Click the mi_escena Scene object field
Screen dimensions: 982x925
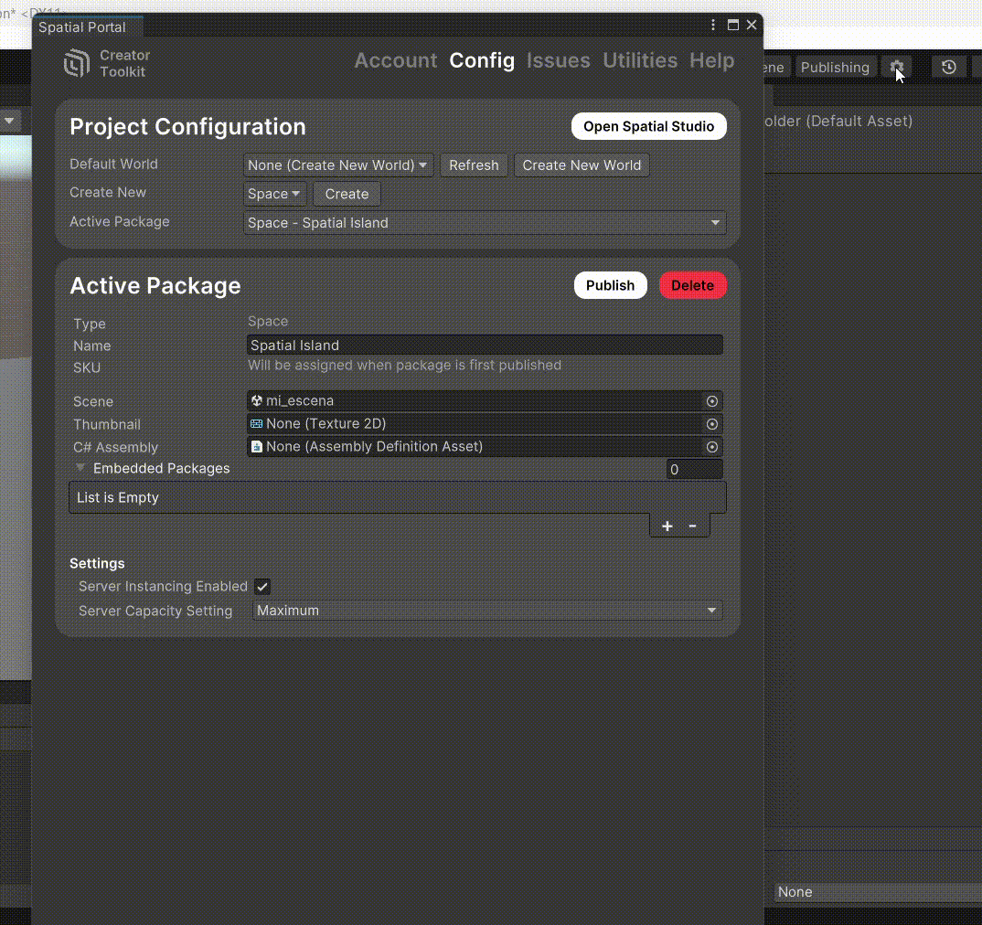(x=485, y=401)
